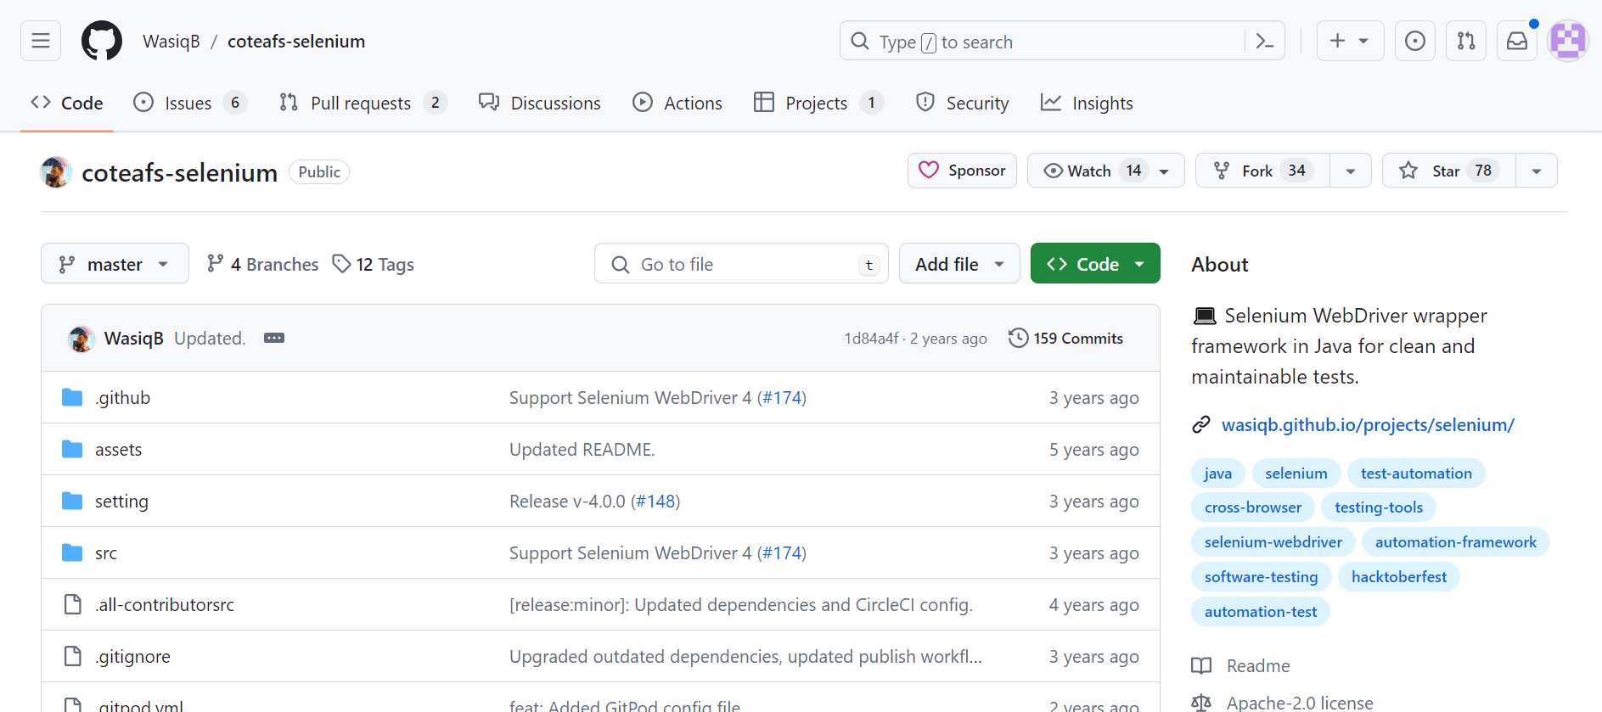
Task: Open the hamburger navigation menu
Action: click(41, 41)
